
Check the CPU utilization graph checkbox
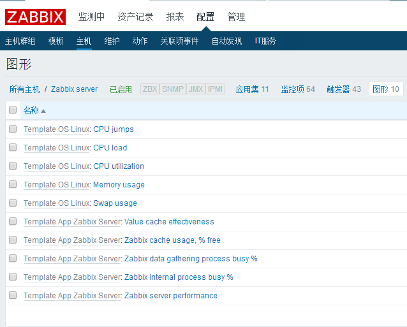click(x=13, y=166)
